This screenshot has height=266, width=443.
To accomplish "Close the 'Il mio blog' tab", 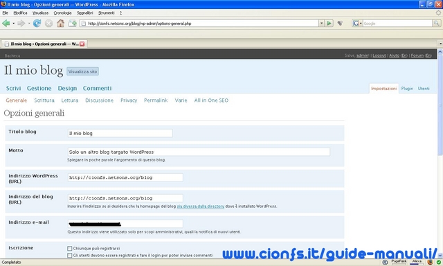I will coord(82,44).
